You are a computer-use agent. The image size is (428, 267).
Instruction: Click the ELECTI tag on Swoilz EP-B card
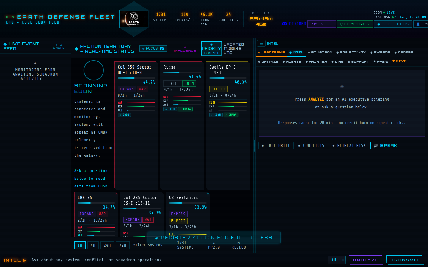(x=218, y=89)
